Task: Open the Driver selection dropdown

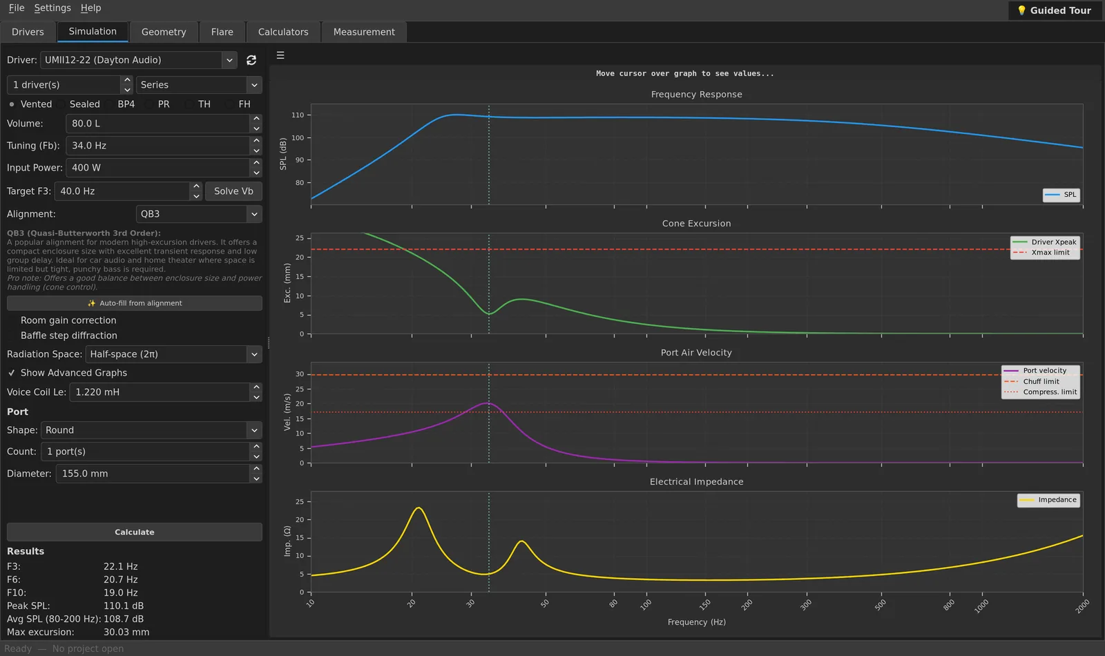Action: pyautogui.click(x=139, y=60)
